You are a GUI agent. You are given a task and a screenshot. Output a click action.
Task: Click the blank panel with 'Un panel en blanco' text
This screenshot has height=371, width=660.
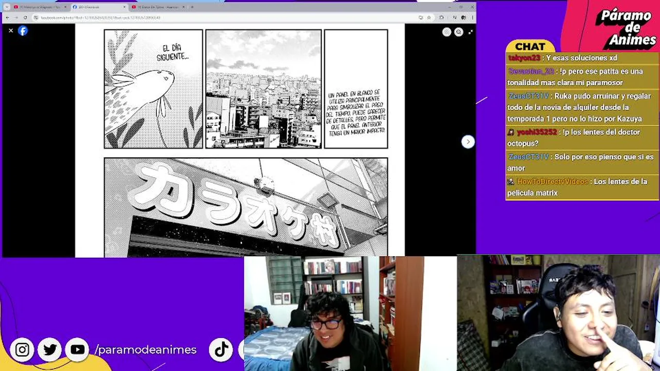(x=356, y=89)
